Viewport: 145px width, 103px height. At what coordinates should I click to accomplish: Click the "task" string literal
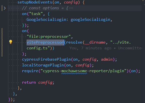[36, 14]
